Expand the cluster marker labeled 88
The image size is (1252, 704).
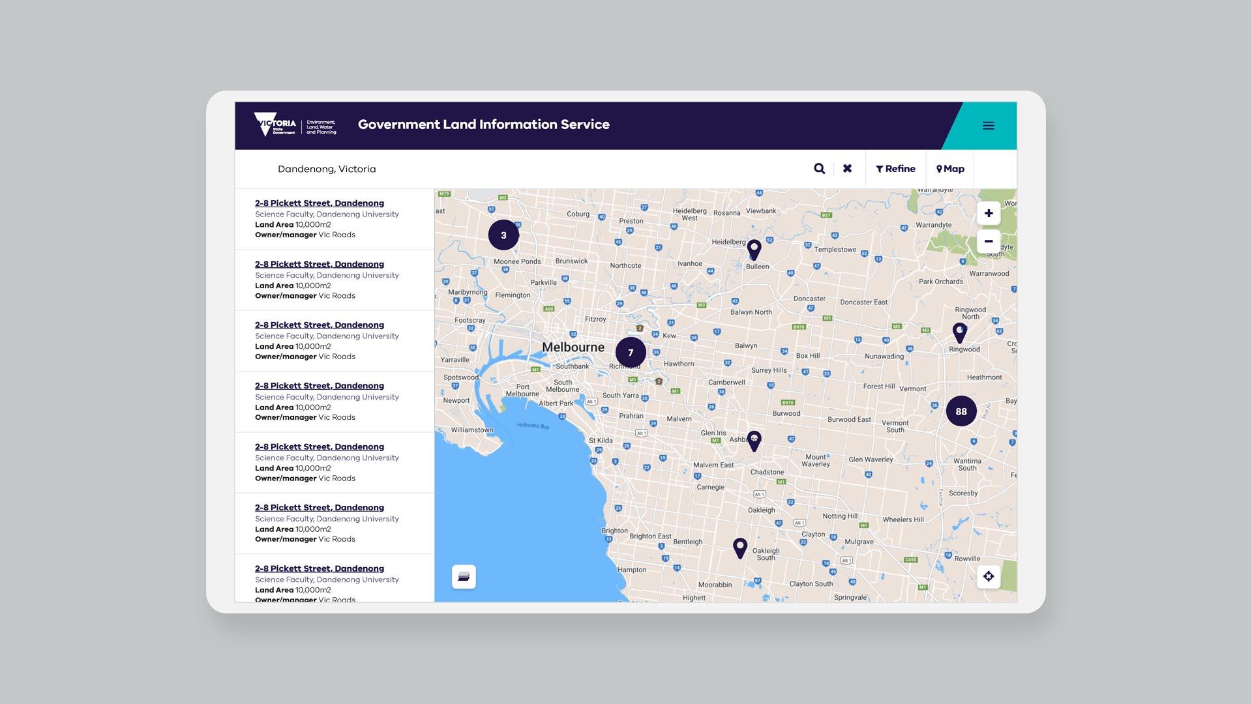click(961, 411)
